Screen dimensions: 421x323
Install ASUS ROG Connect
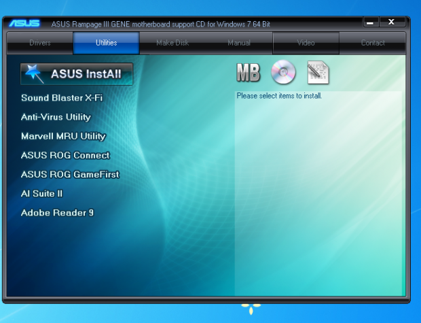[x=65, y=155]
